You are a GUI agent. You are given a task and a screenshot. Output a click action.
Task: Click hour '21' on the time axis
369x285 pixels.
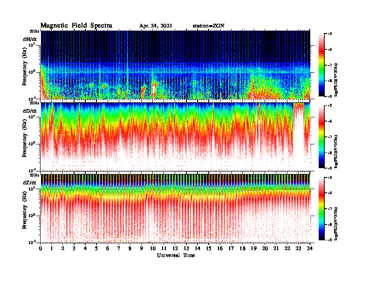[x=276, y=249]
